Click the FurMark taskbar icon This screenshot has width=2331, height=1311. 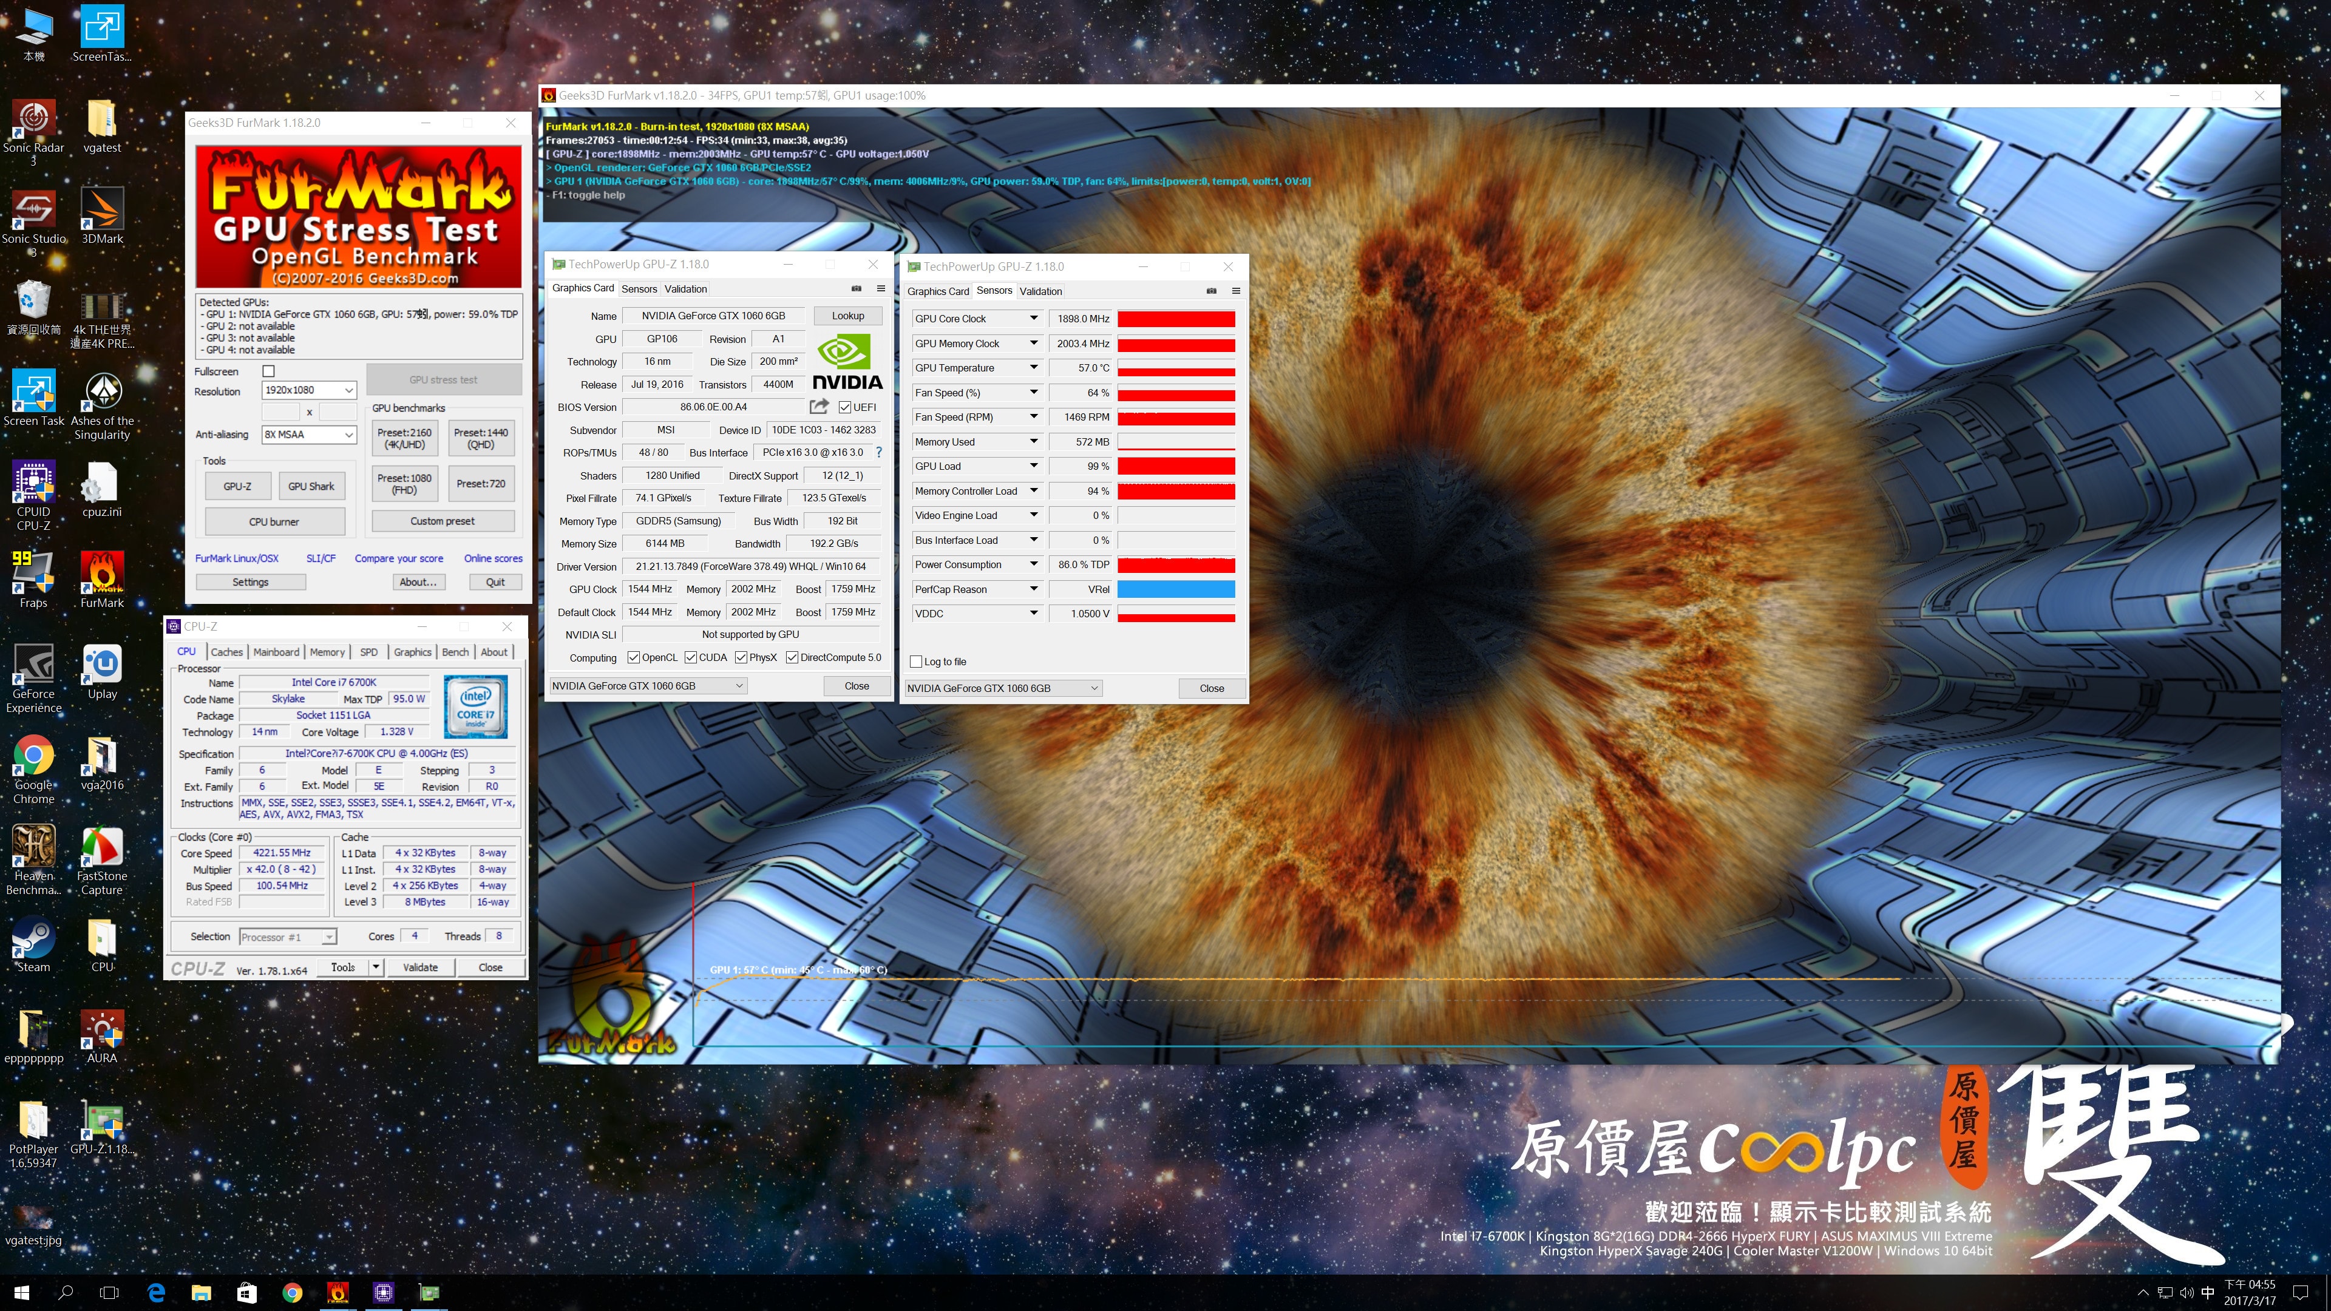(x=338, y=1293)
